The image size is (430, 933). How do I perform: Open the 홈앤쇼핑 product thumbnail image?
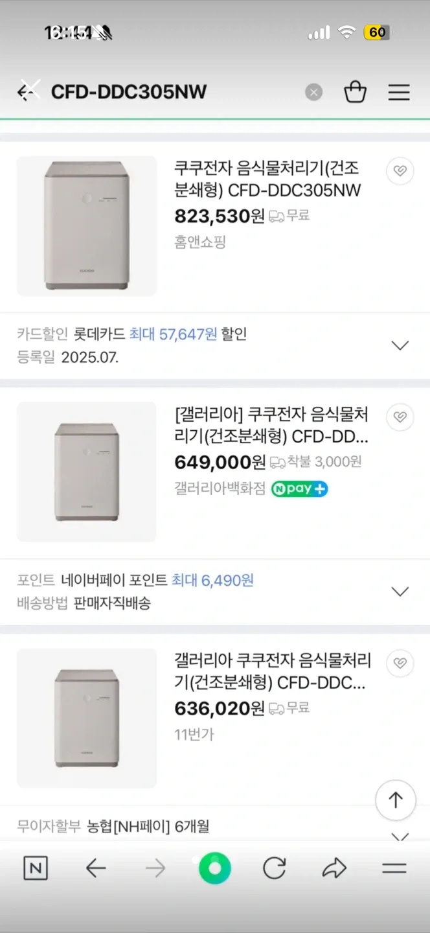coord(87,226)
